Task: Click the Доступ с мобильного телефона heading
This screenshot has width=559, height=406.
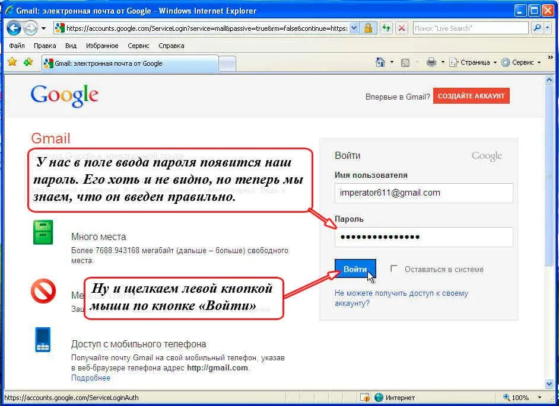Action: [138, 344]
